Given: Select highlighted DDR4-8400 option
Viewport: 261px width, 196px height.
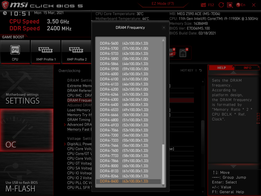Looking at the screenshot, I should click(x=128, y=181).
